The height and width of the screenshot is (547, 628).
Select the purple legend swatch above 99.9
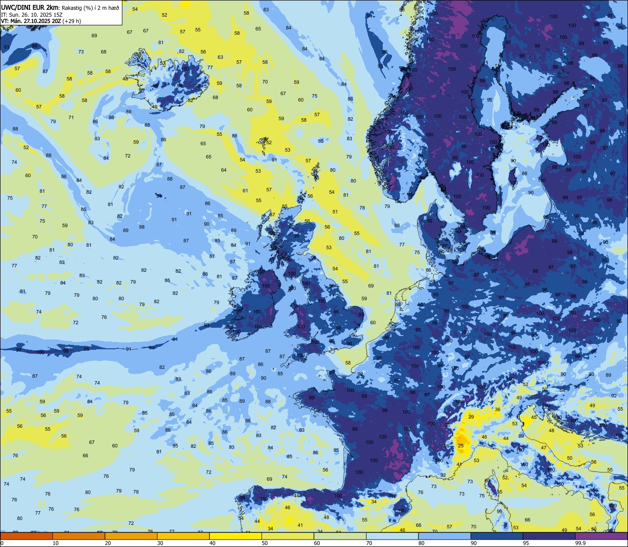point(602,536)
